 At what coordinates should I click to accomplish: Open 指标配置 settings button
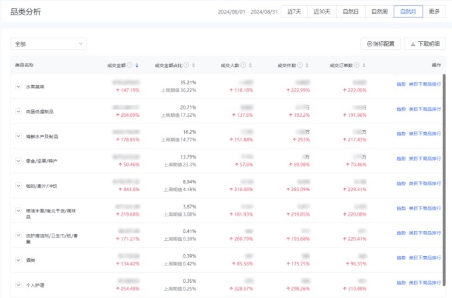click(380, 44)
